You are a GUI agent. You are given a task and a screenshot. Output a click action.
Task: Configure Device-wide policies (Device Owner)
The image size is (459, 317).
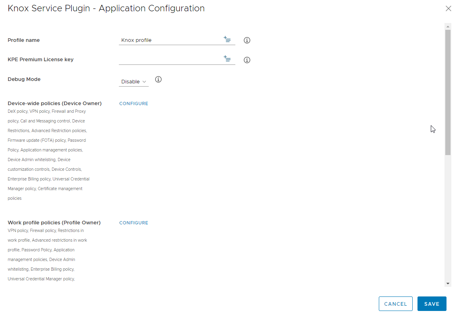point(134,104)
